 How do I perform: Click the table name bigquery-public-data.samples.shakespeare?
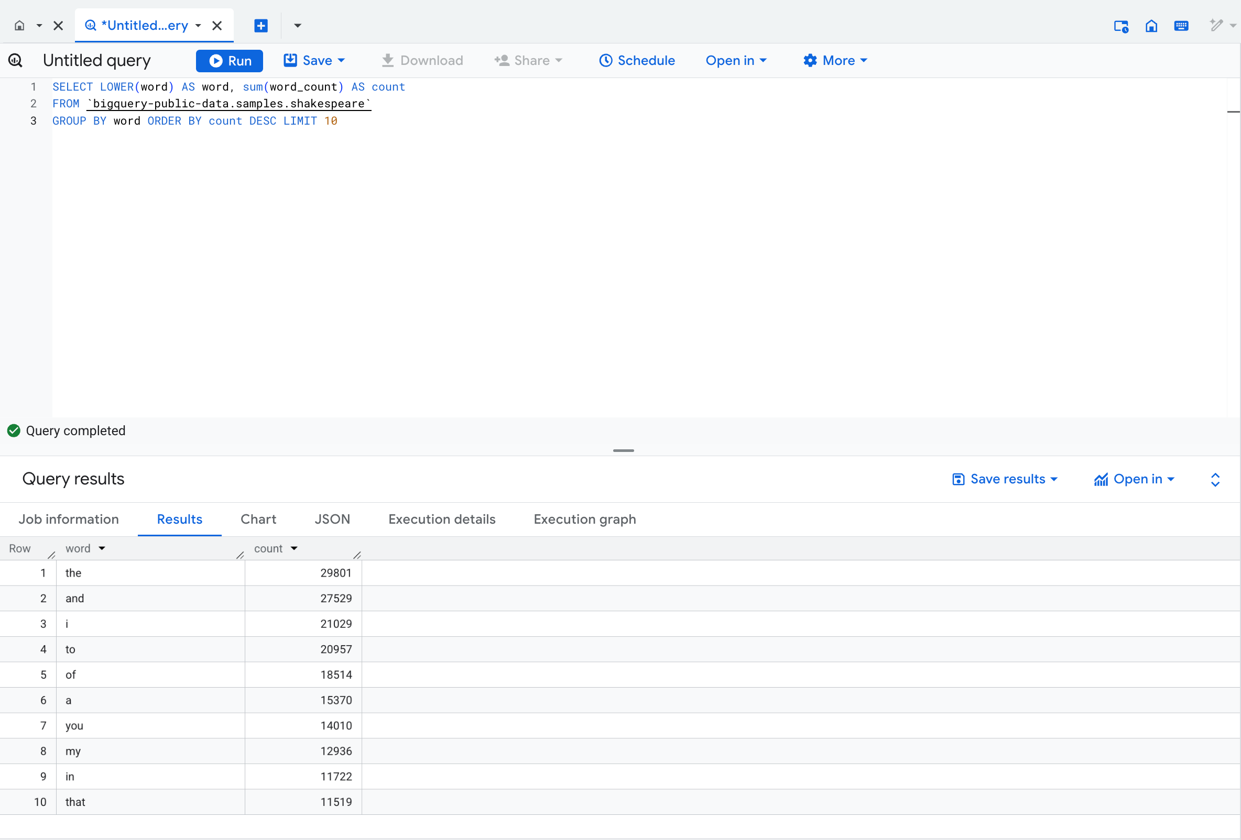pyautogui.click(x=229, y=104)
